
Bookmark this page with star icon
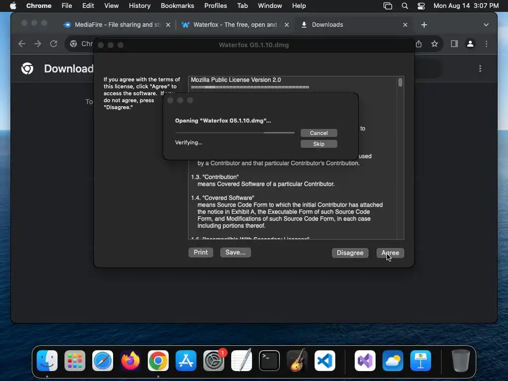(x=434, y=44)
